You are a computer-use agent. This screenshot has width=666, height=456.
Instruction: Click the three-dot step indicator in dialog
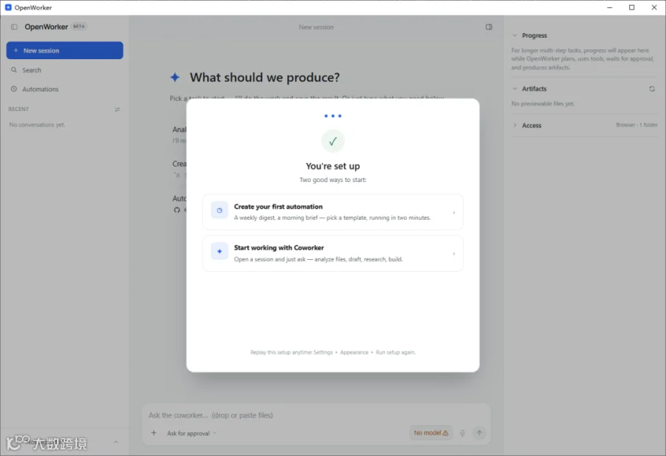coord(332,115)
